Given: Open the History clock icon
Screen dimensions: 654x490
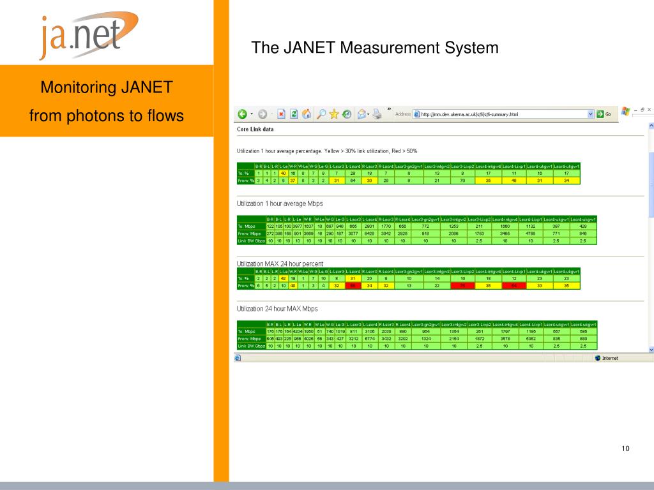Looking at the screenshot, I should click(347, 114).
